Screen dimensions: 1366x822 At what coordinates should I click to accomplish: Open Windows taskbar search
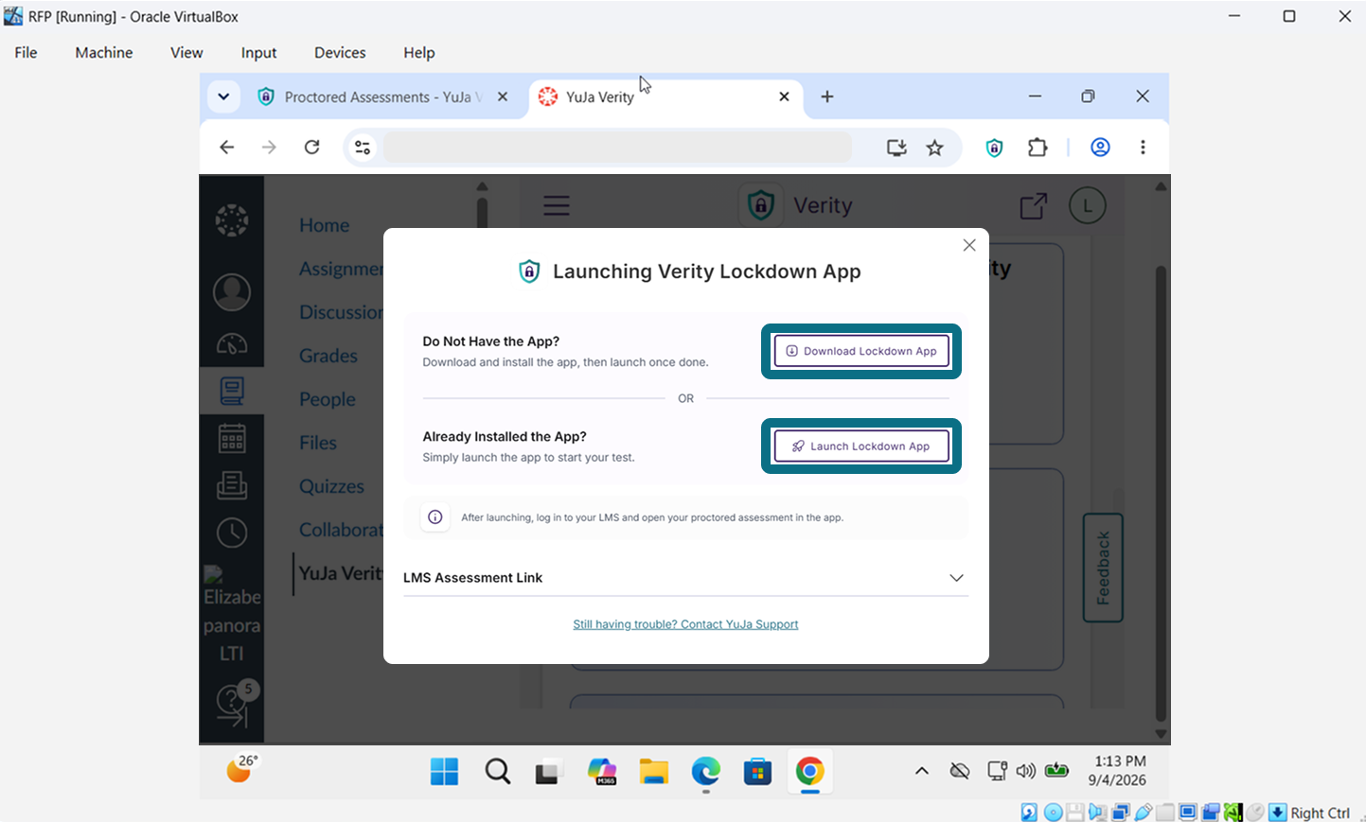click(x=497, y=772)
